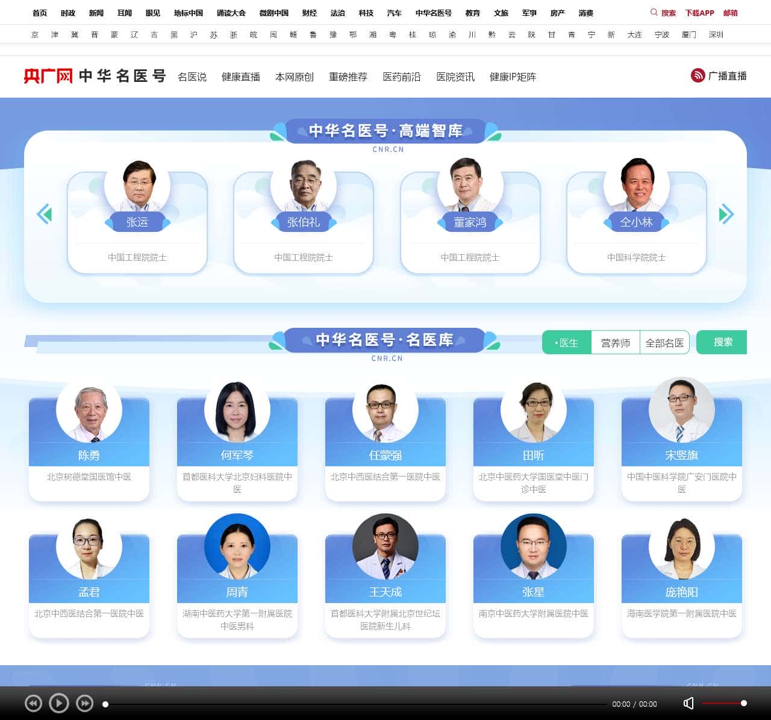Open doctor 田昕's photo
The width and height of the screenshot is (771, 720).
534,410
